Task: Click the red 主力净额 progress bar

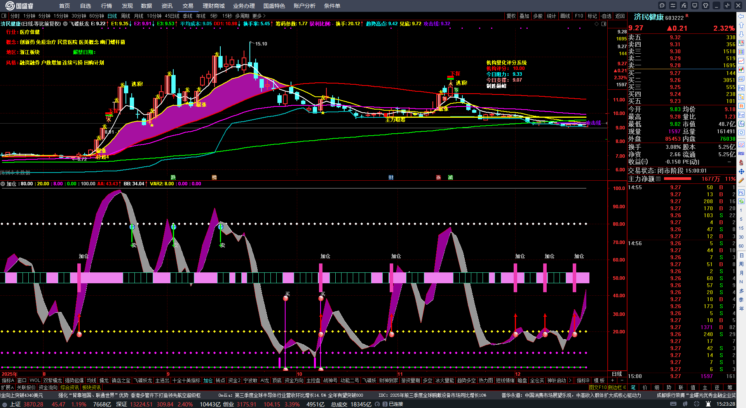Action: click(x=678, y=179)
